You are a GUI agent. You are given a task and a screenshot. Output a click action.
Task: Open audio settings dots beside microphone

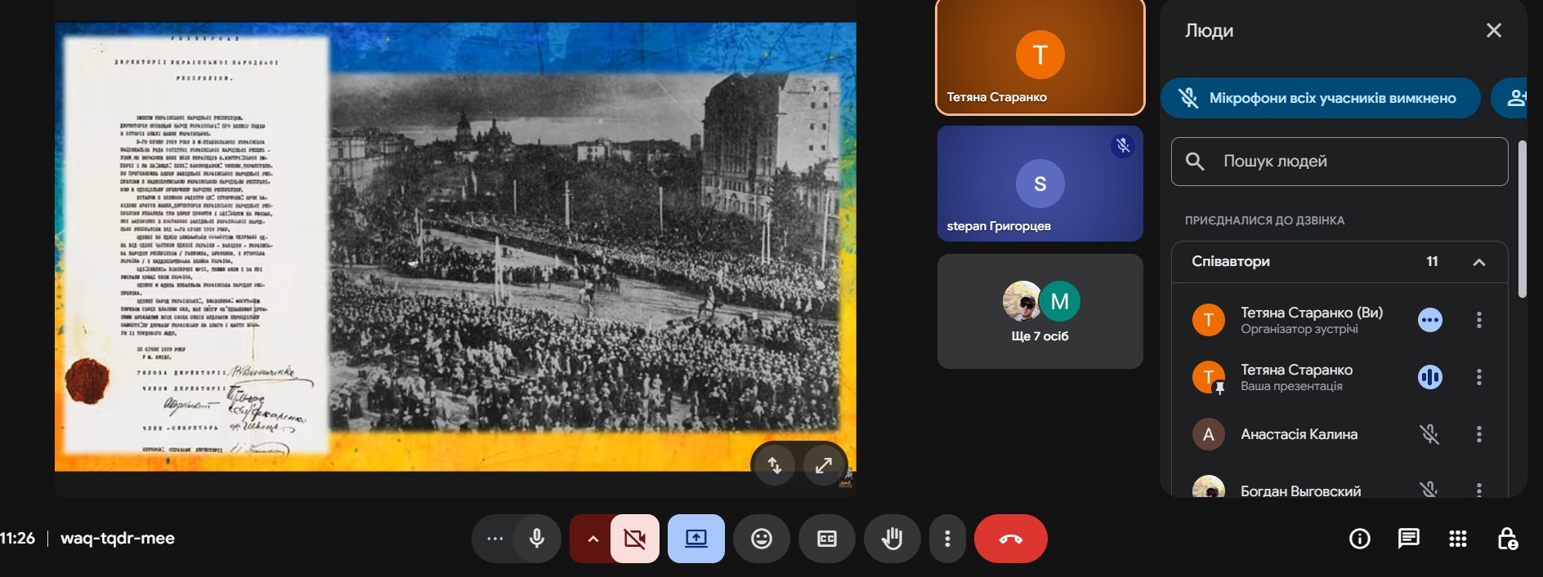494,539
